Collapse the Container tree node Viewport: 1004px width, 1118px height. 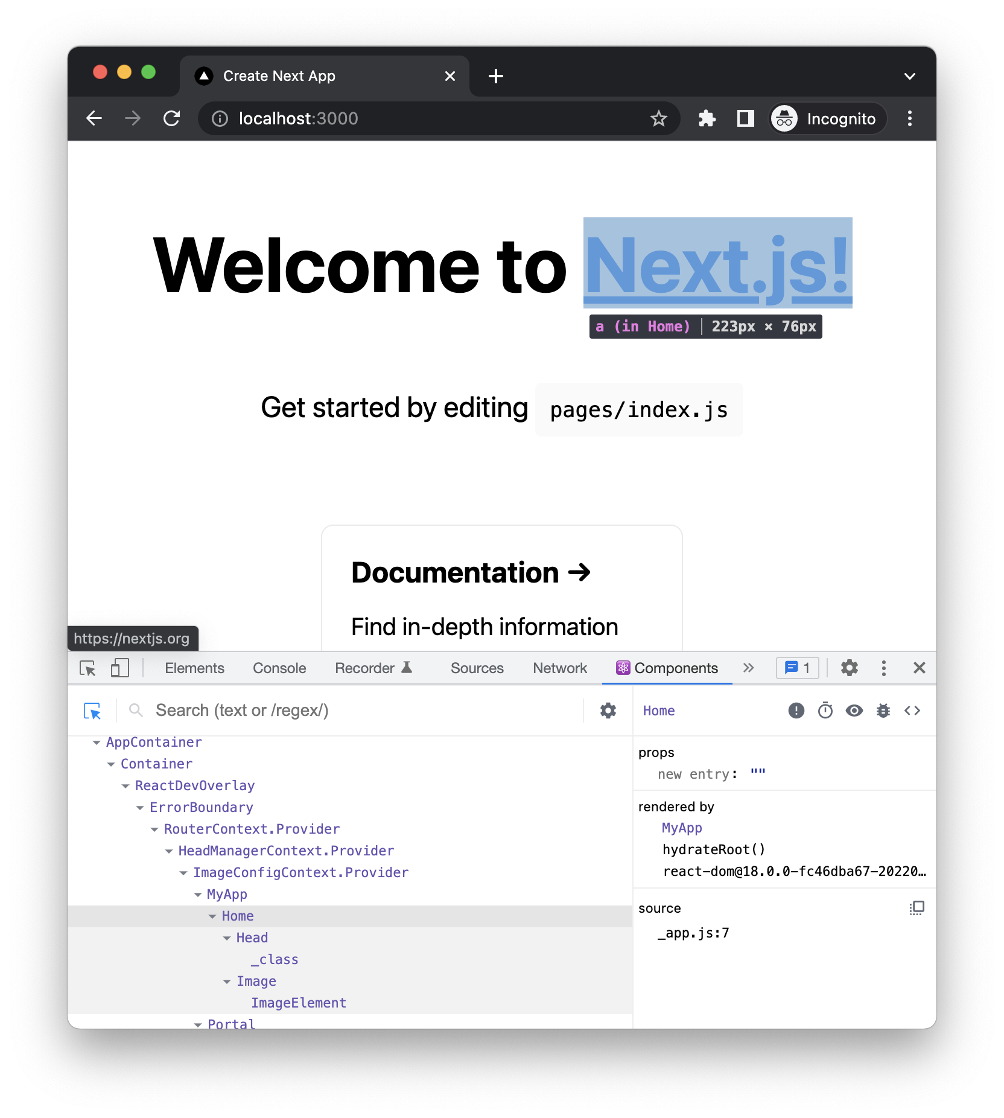click(x=111, y=764)
